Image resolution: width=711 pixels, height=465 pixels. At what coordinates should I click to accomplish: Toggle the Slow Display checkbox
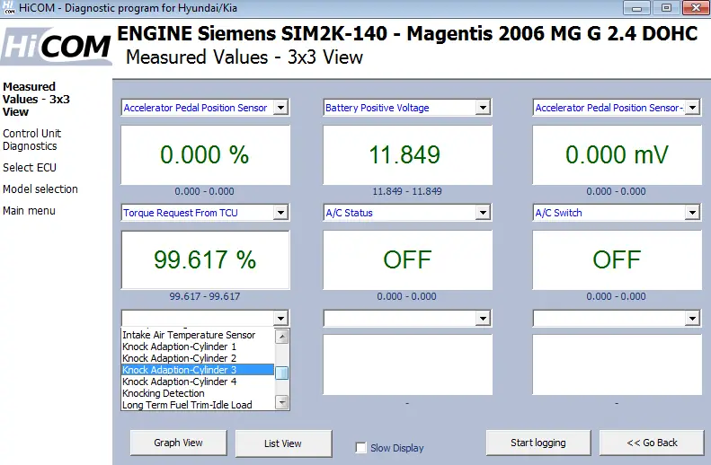click(361, 448)
